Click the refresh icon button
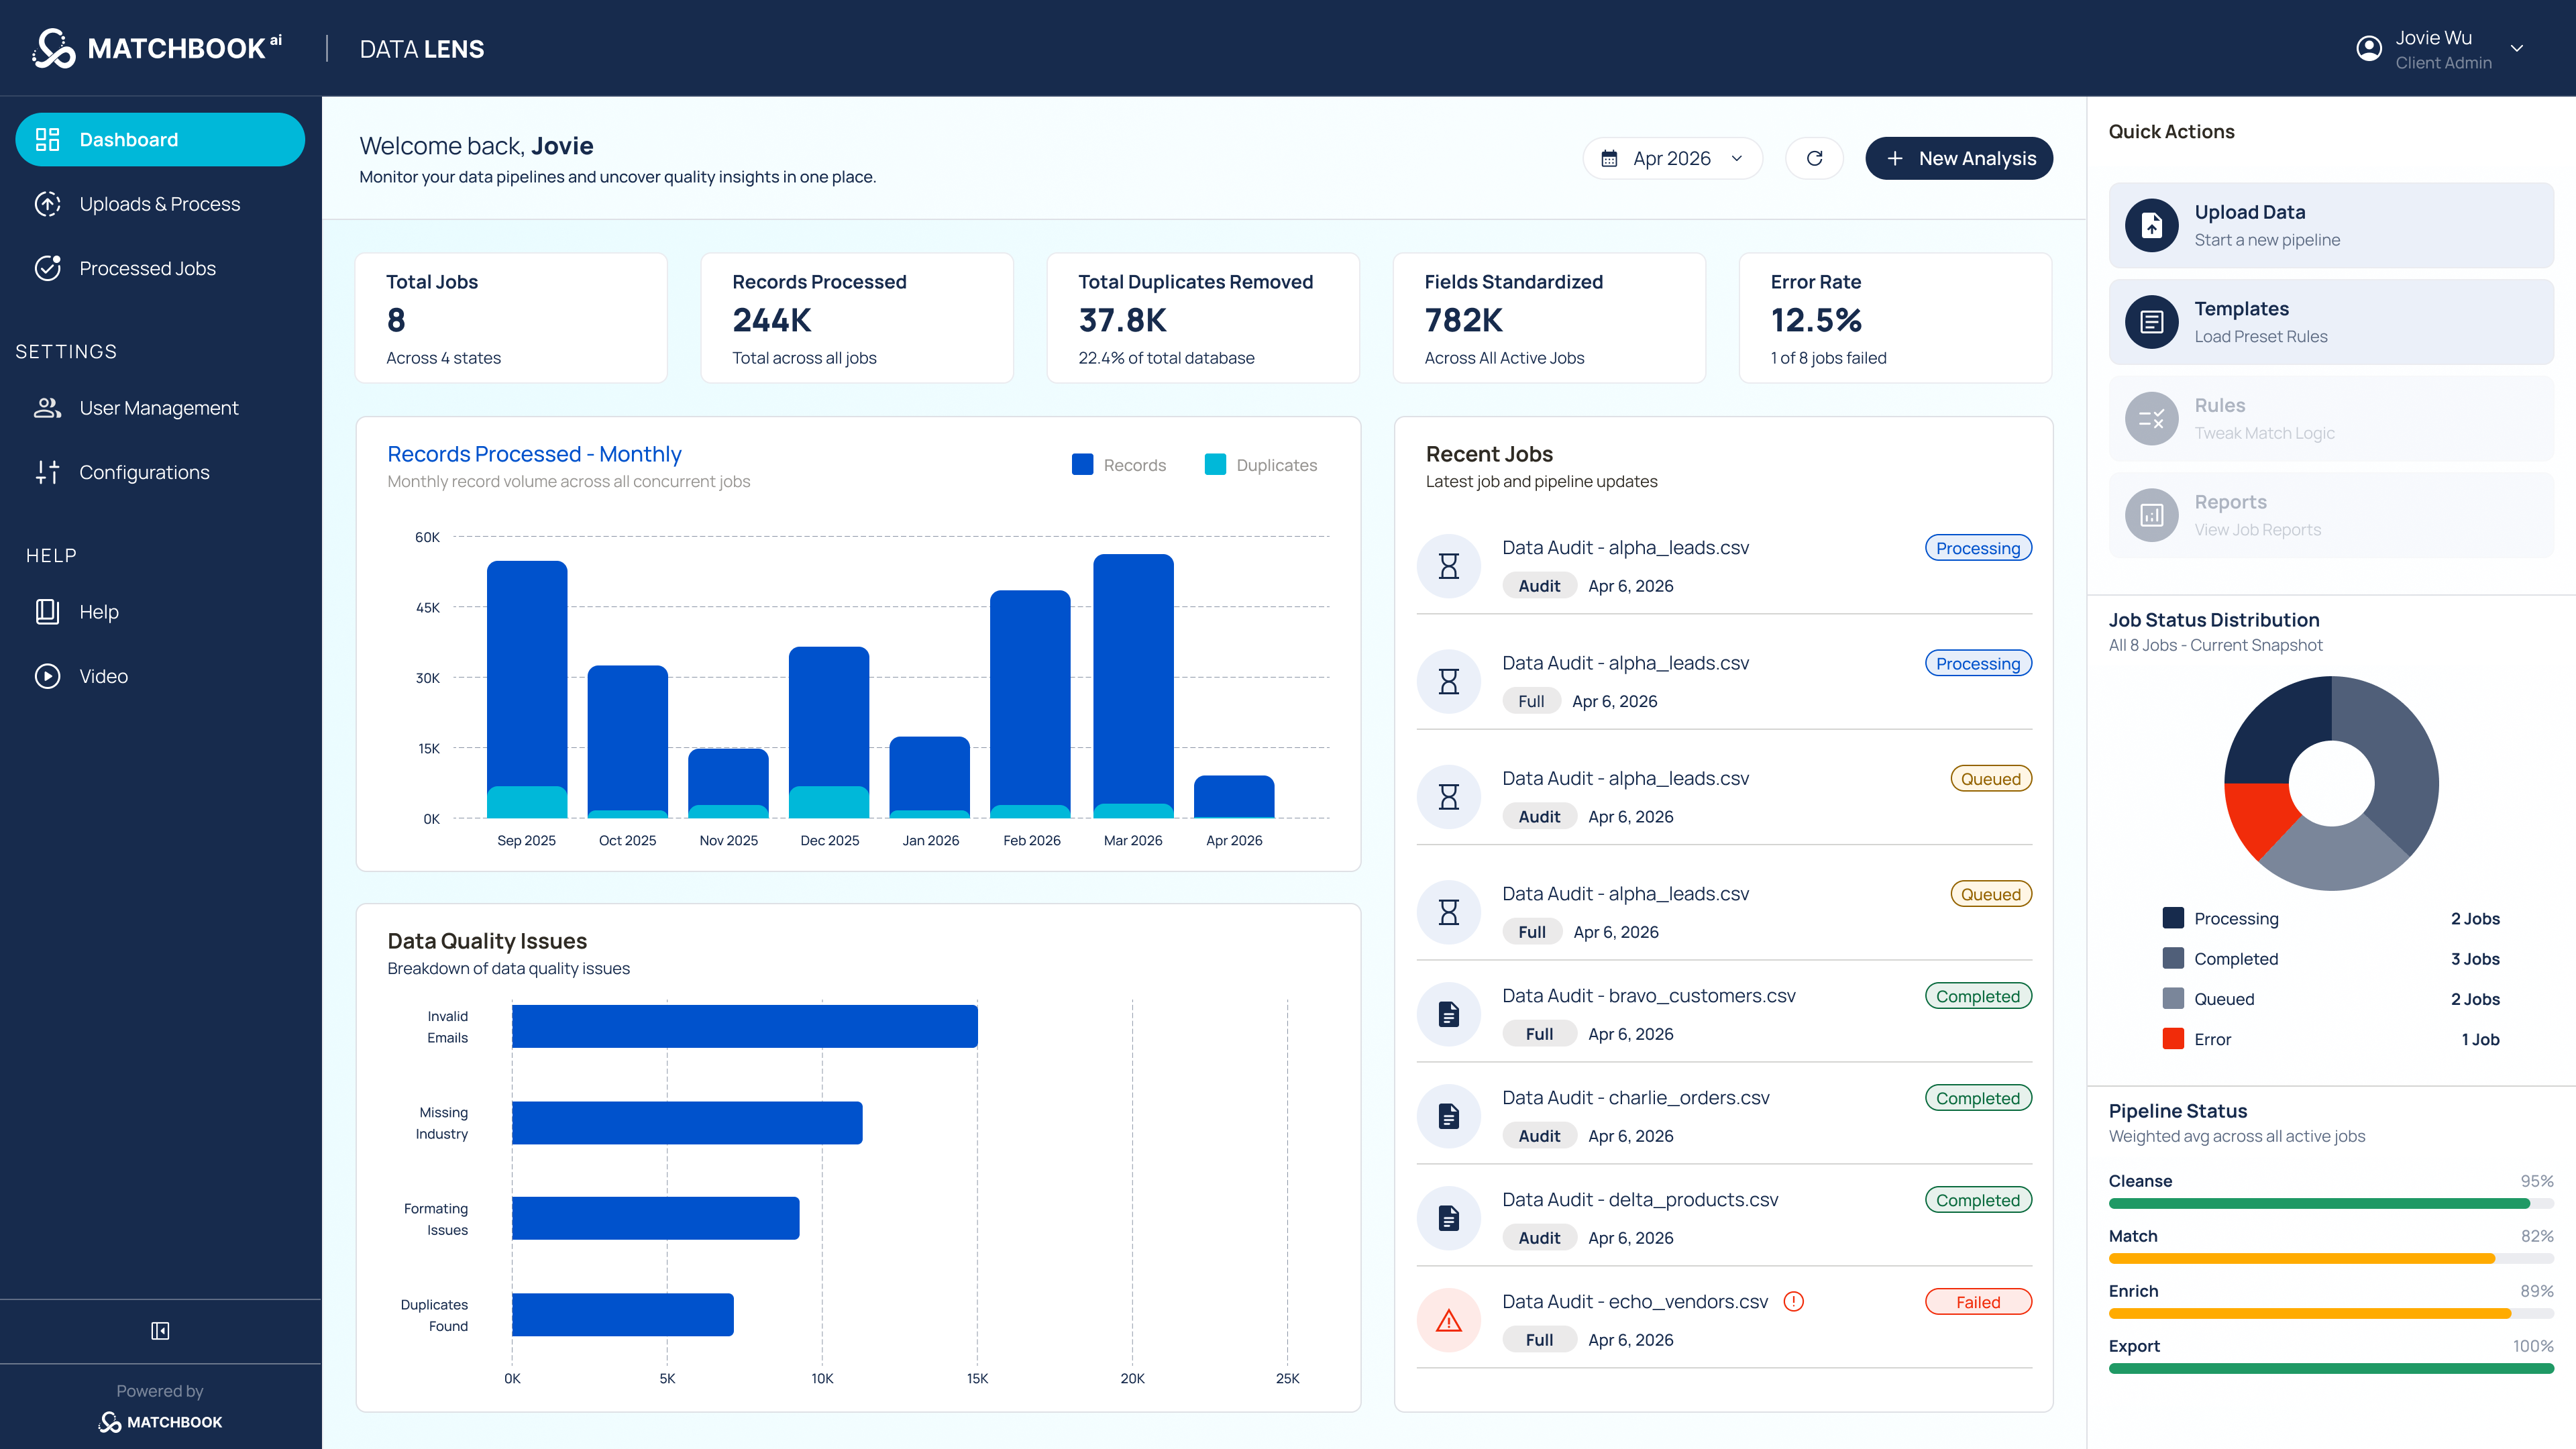 [x=1814, y=158]
